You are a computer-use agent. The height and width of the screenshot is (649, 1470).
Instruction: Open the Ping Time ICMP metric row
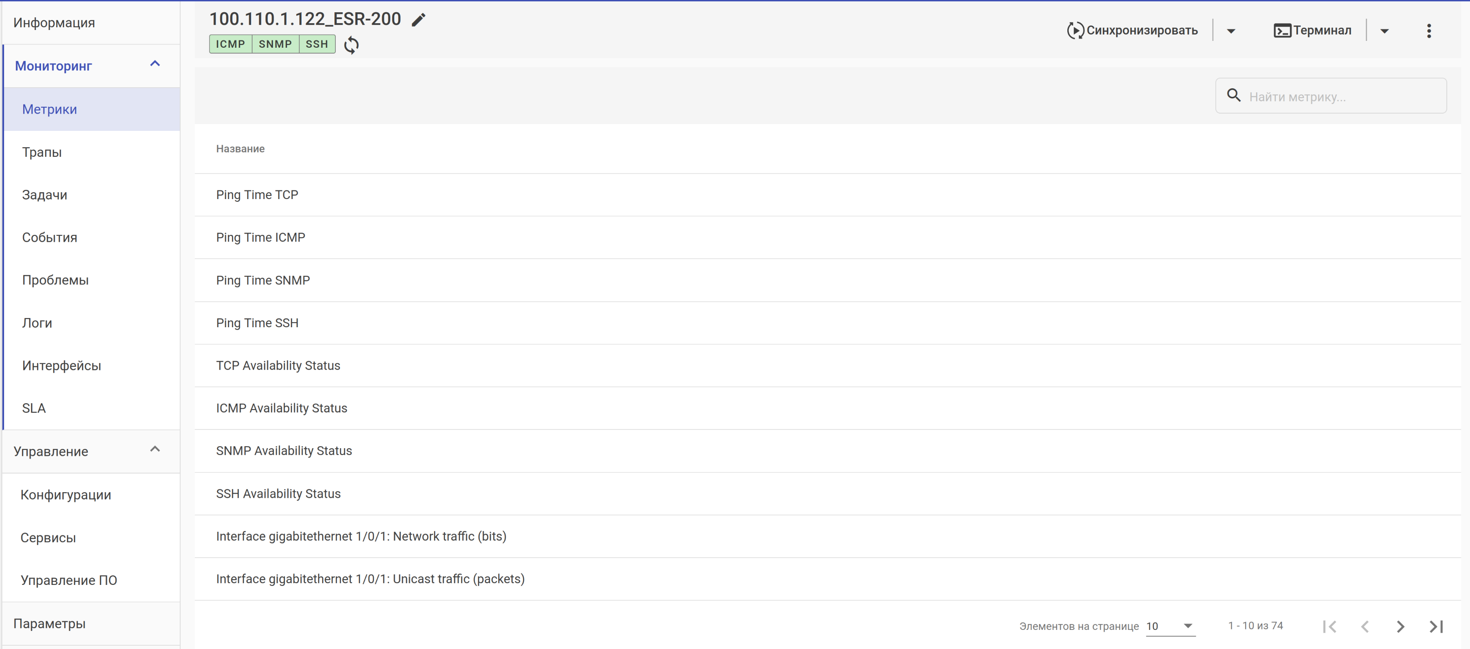(x=260, y=238)
